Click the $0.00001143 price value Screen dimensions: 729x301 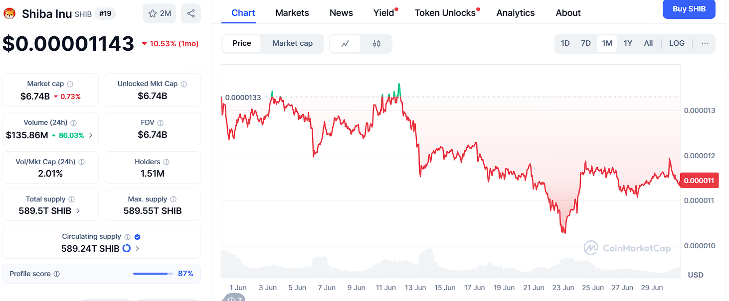click(x=68, y=43)
